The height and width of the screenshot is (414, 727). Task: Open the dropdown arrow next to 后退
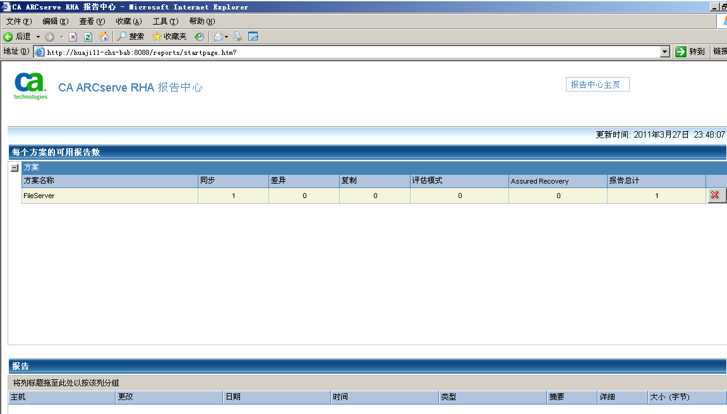tap(37, 37)
